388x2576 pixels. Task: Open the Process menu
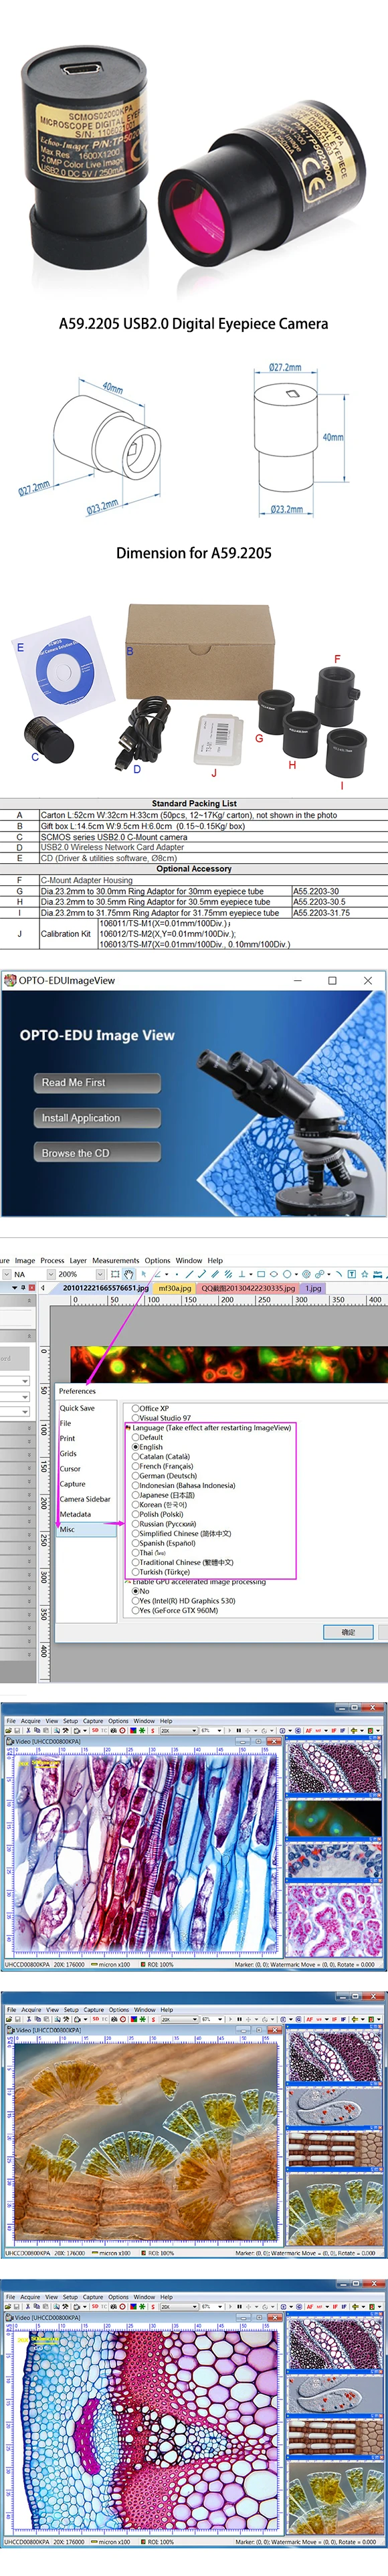click(x=52, y=1260)
